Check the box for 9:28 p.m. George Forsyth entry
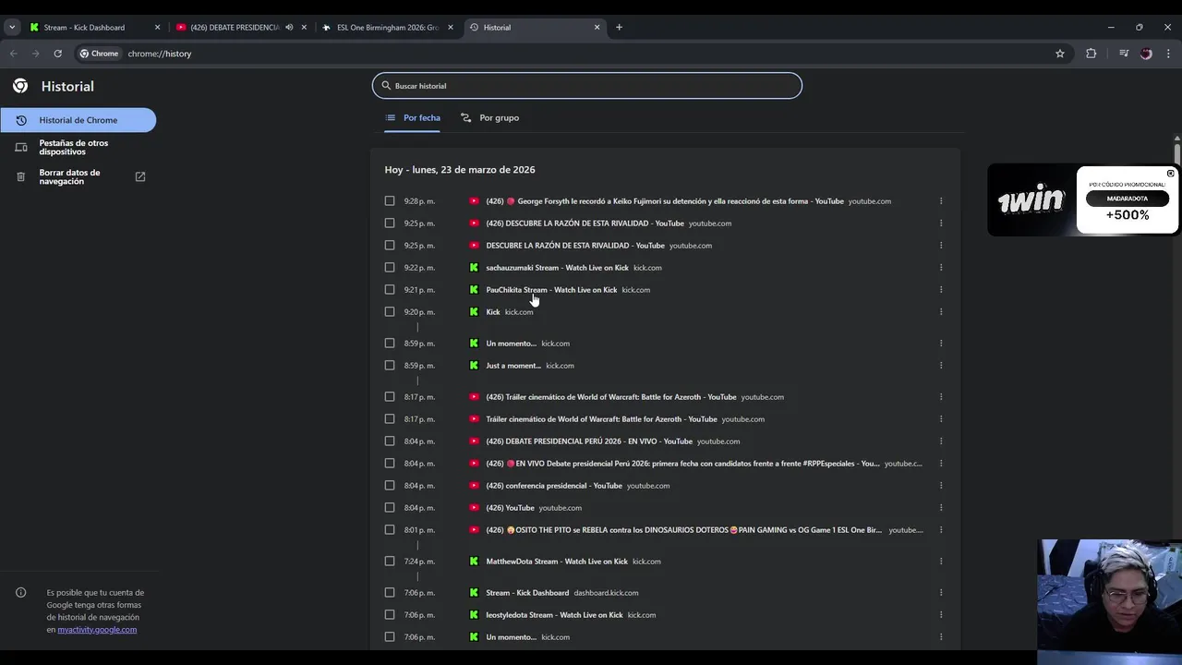This screenshot has height=665, width=1182. pyautogui.click(x=390, y=201)
